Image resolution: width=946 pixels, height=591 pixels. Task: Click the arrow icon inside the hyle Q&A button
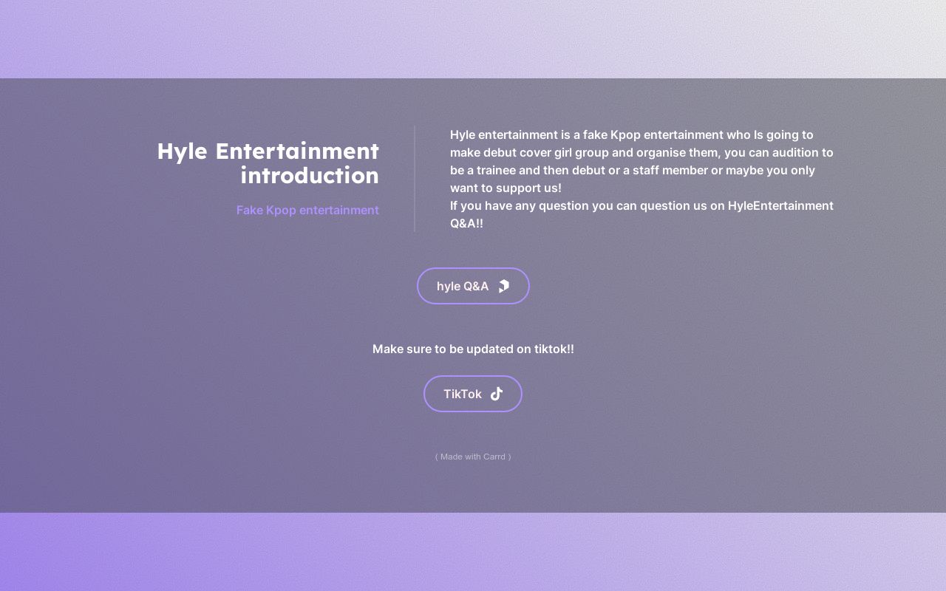click(x=503, y=286)
